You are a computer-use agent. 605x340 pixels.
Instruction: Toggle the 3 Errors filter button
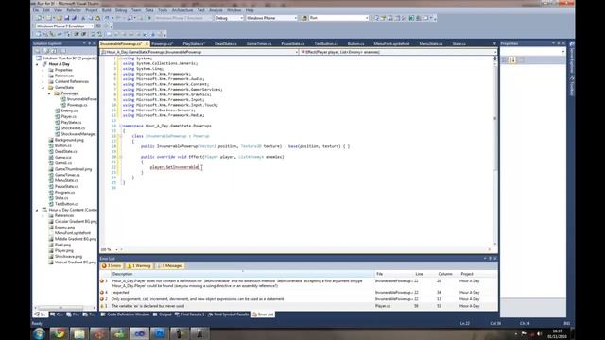112,266
